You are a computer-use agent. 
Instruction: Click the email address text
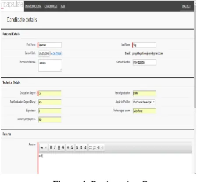point(147,53)
